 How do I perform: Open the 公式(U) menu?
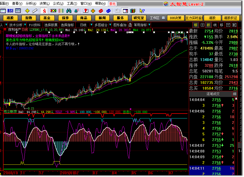point(58,4)
